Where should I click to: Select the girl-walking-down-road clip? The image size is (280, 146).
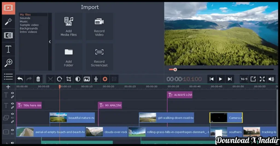point(167,118)
